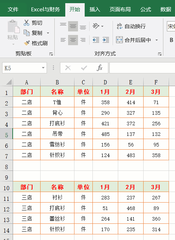175x240 pixels.
Task: Select cell with value 468
Action: 131,208
